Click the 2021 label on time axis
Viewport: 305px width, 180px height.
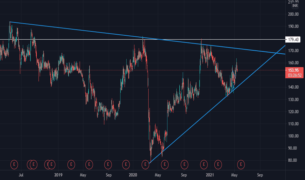(x=210, y=175)
